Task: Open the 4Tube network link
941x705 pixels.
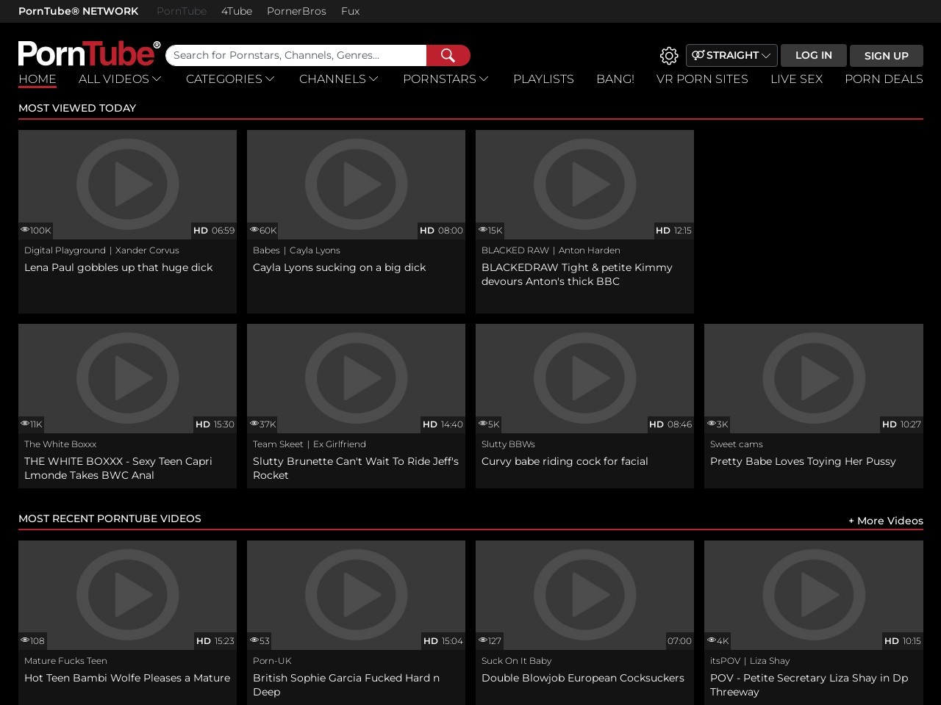Action: click(237, 11)
